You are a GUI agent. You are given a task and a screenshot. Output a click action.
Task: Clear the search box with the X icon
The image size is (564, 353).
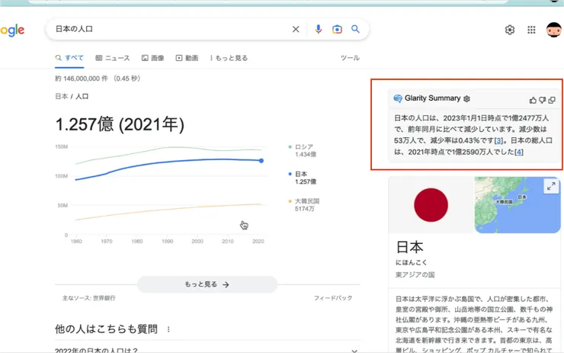[296, 29]
